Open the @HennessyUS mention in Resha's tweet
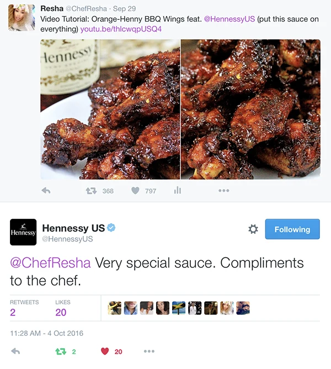This screenshot has height=369, width=331. click(229, 19)
